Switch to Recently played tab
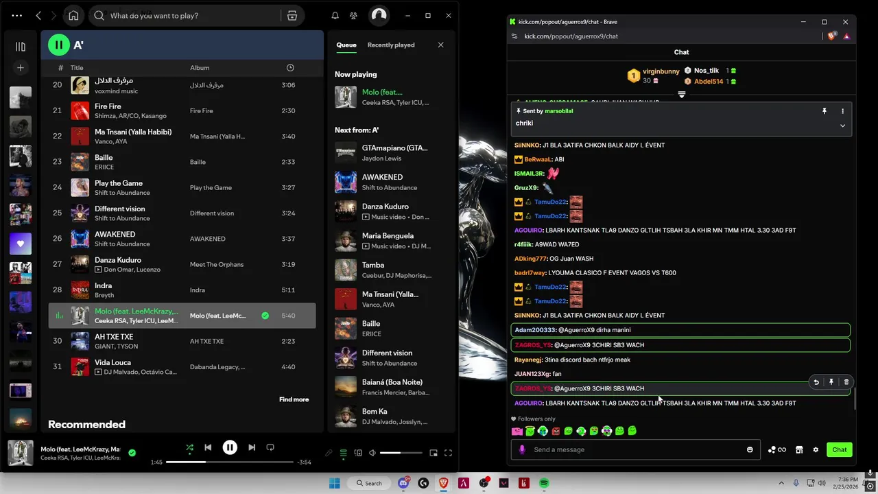This screenshot has height=494, width=878. 391,45
